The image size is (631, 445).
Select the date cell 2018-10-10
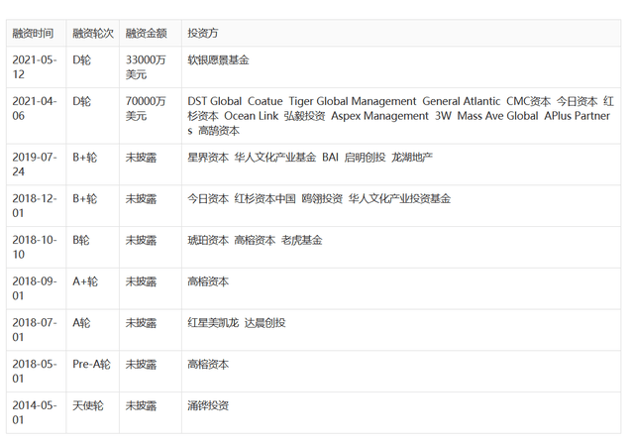[35, 248]
